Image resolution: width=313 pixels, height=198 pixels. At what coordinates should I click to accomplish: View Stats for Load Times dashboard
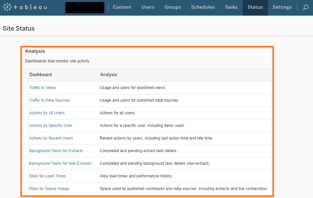point(47,176)
